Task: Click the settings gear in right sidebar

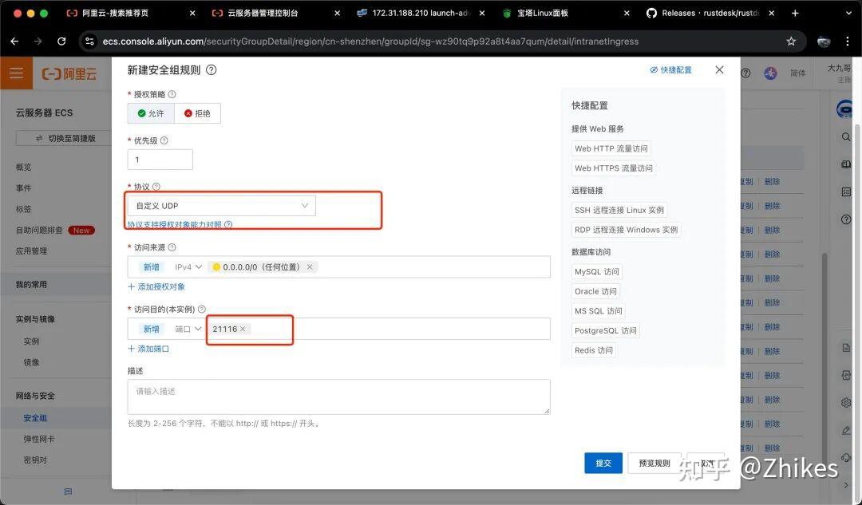Action: [x=846, y=403]
